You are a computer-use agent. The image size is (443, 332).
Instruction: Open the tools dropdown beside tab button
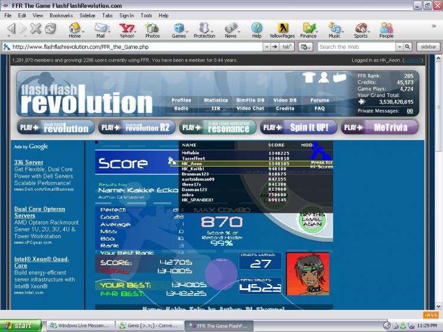(305, 47)
